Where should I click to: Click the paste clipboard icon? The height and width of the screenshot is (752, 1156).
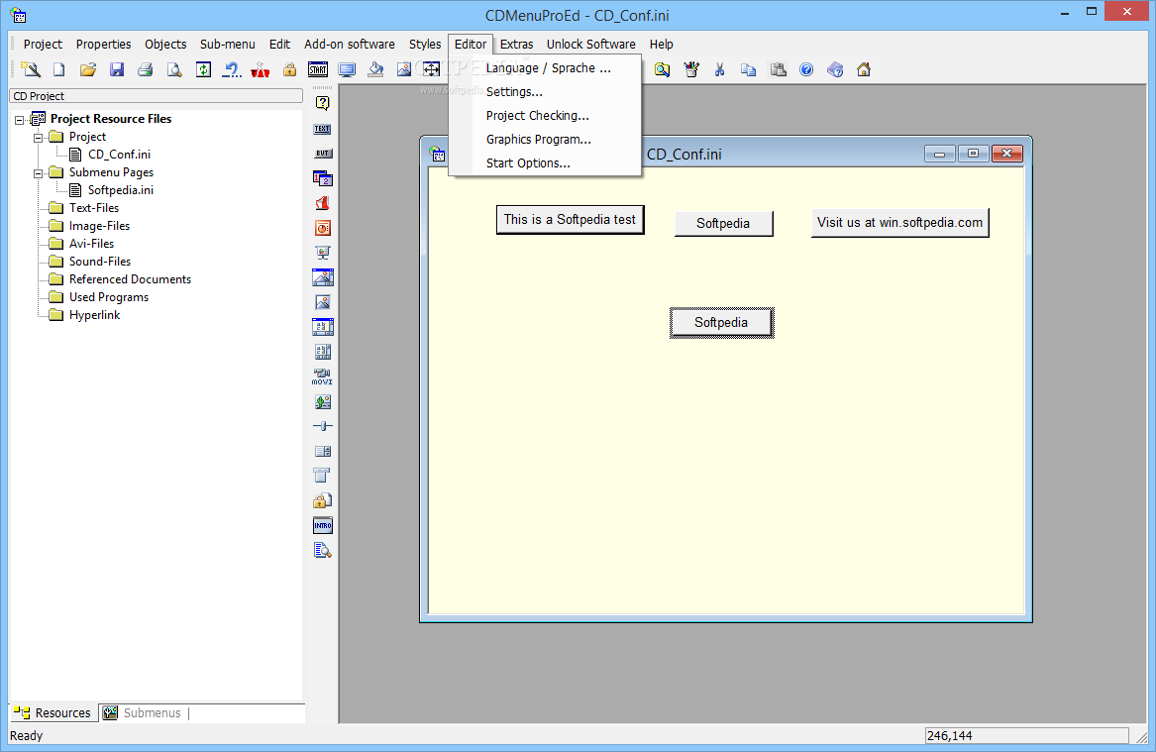778,69
